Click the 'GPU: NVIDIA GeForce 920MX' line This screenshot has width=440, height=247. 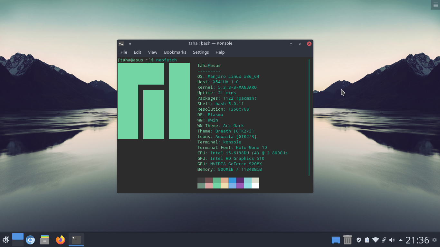[x=230, y=164]
